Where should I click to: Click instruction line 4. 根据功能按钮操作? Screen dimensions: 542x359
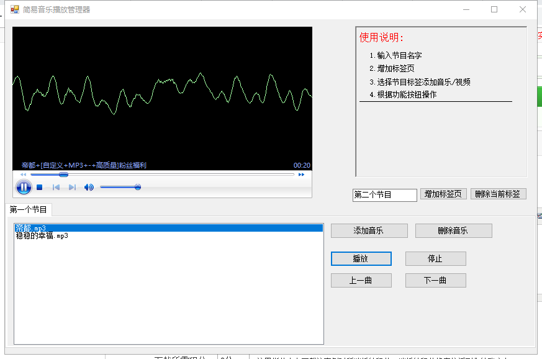403,94
